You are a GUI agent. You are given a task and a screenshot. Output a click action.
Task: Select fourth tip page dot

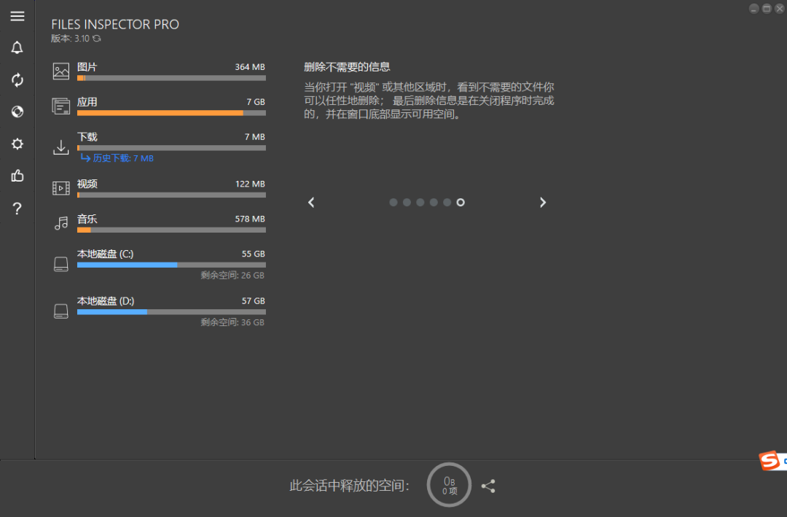click(x=434, y=203)
